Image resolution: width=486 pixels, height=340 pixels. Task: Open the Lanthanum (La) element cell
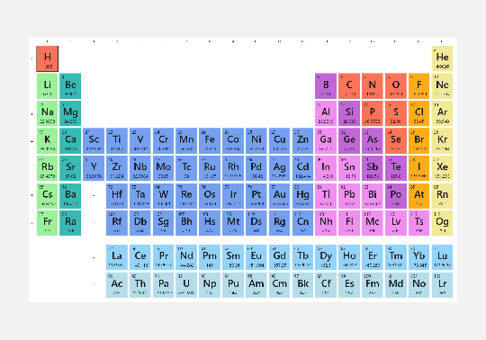[116, 257]
